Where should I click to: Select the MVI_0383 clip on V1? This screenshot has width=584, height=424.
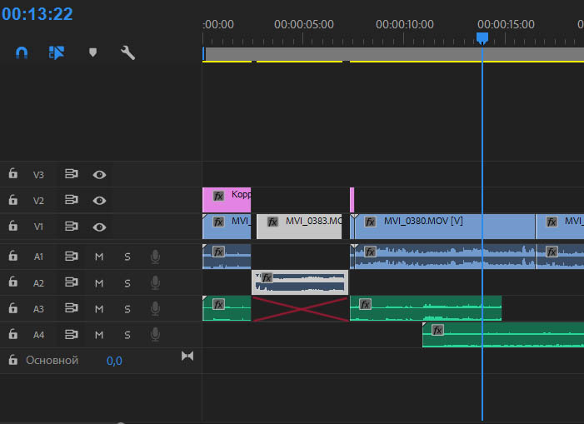[x=299, y=227]
